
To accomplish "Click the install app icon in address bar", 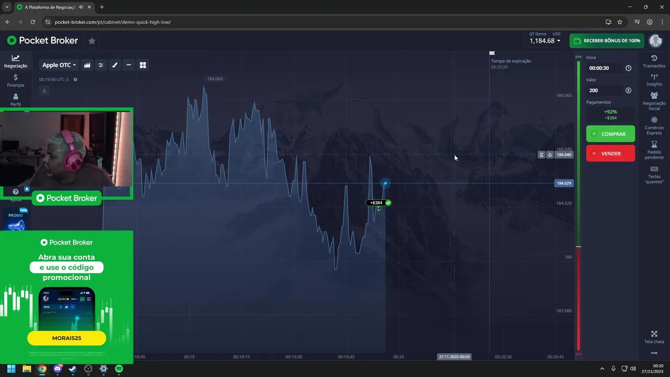I will pos(608,22).
